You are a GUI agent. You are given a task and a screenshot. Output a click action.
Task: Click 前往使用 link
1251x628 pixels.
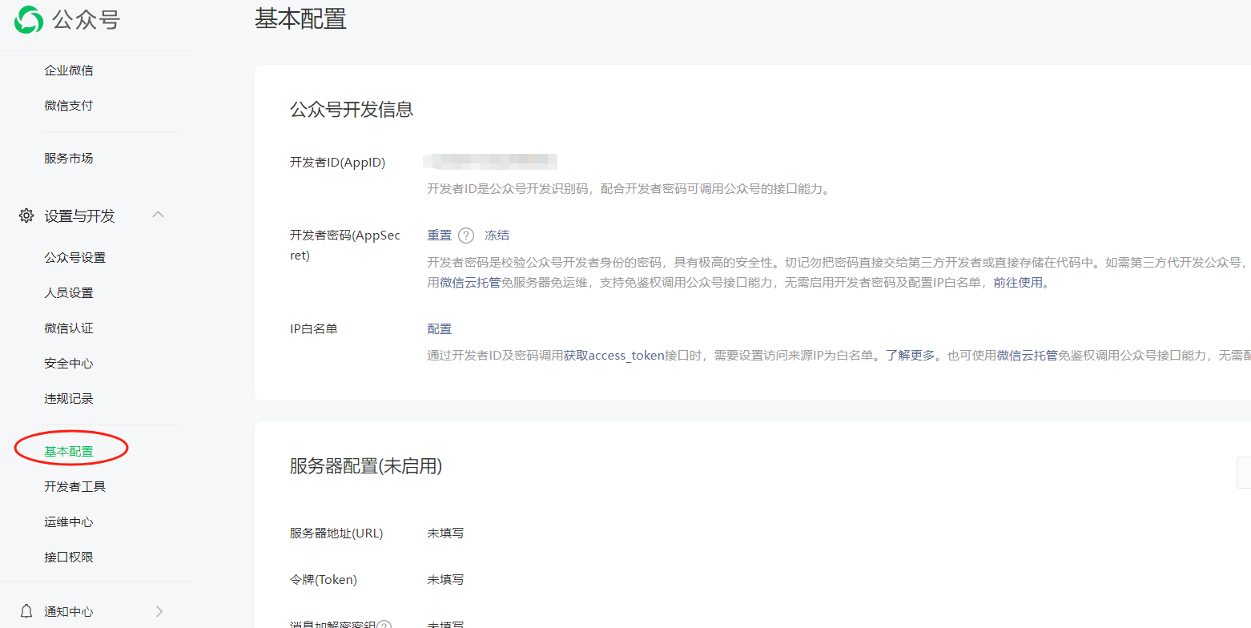(1018, 283)
